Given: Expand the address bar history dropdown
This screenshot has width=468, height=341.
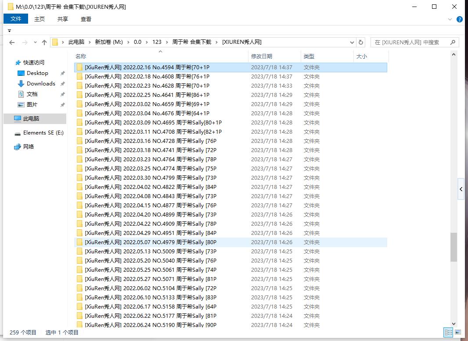Looking at the screenshot, I should point(352,43).
